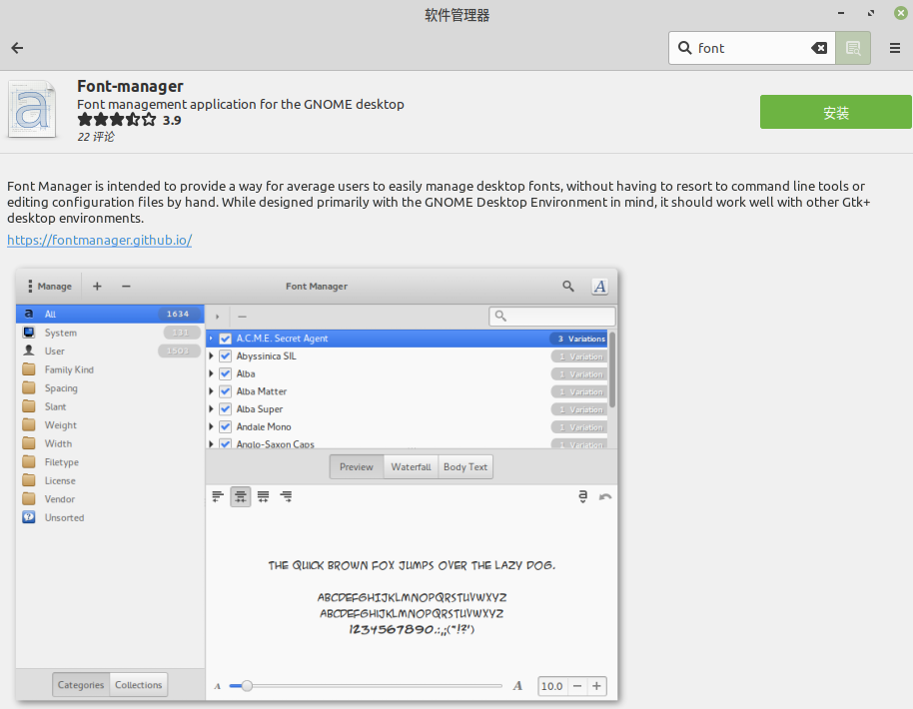Toggle search in descriptions button beside search box
This screenshot has height=709, width=913.
pyautogui.click(x=853, y=48)
